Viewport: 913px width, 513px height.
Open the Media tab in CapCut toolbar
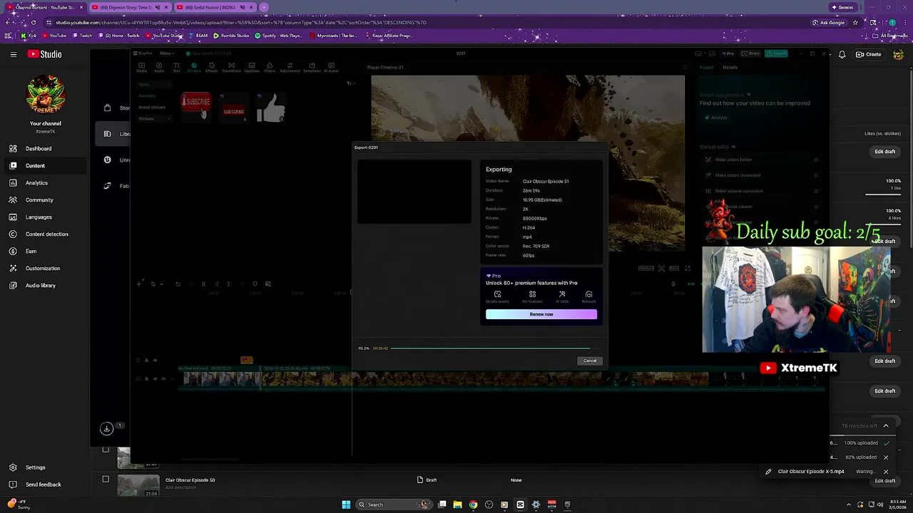141,68
